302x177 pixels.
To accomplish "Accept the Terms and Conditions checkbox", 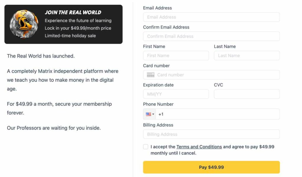I will tap(146, 147).
